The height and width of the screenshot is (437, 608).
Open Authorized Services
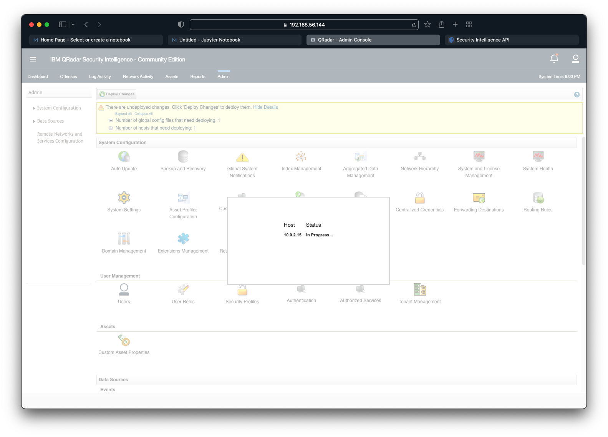[x=361, y=290]
